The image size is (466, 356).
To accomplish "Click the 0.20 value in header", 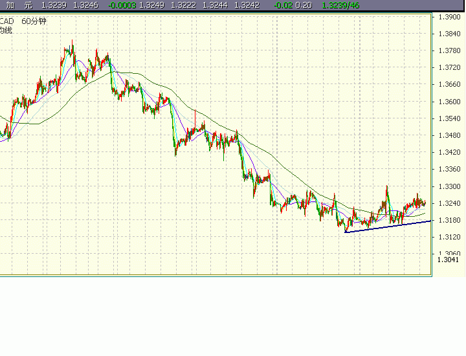I will [304, 5].
